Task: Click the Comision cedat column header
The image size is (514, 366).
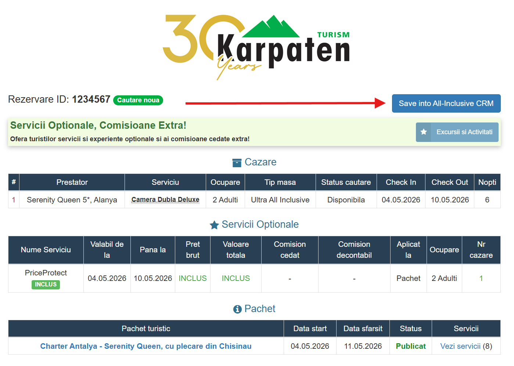Action: [x=290, y=250]
